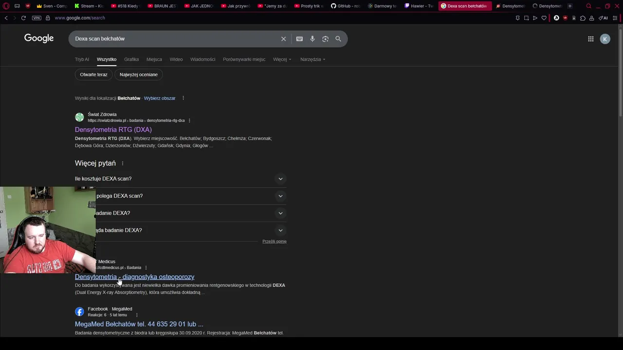Switch to the Hawier Twitch tab
The height and width of the screenshot is (350, 623).
pyautogui.click(x=419, y=6)
